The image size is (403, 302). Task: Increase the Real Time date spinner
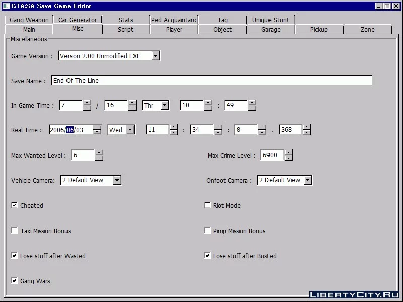click(97, 127)
